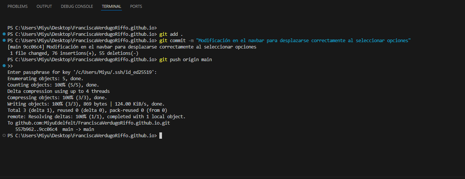
Task: Click 'remote: Resolving deltas: 100% (1/1)' line
Action: 97,117
